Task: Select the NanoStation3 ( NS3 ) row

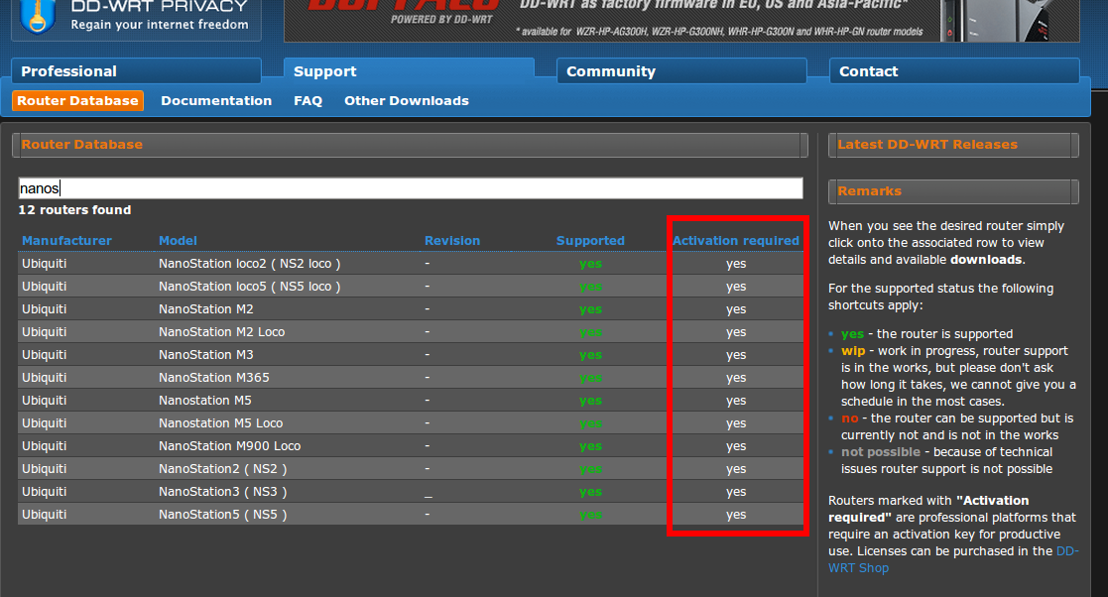Action: point(411,492)
